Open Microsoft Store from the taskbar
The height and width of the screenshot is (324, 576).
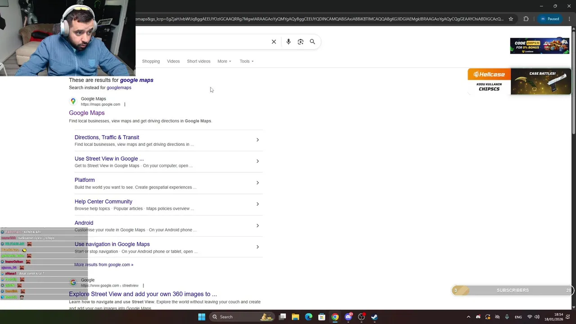(x=322, y=317)
